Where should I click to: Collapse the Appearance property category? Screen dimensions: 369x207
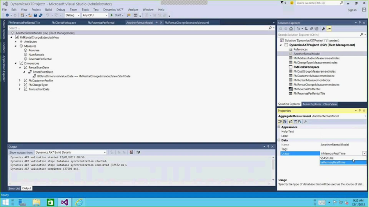point(279,127)
